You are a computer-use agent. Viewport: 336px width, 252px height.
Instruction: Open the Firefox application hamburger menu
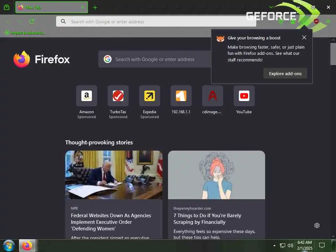coord(328,21)
